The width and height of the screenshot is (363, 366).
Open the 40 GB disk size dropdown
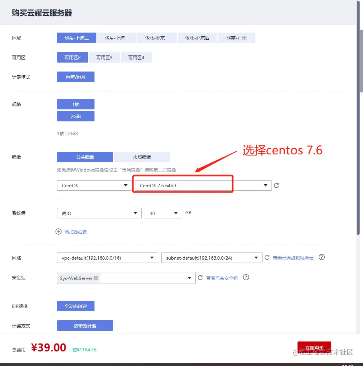pyautogui.click(x=163, y=213)
